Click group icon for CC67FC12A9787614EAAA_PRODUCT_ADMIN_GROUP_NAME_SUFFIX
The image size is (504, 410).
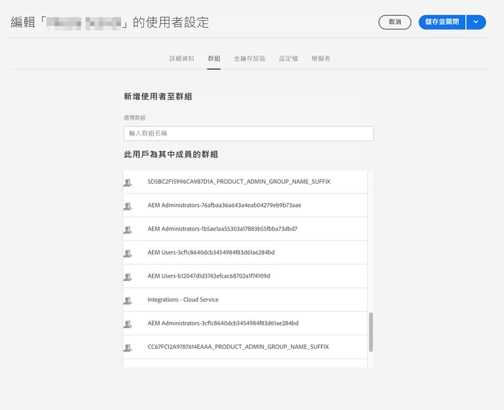tap(128, 347)
